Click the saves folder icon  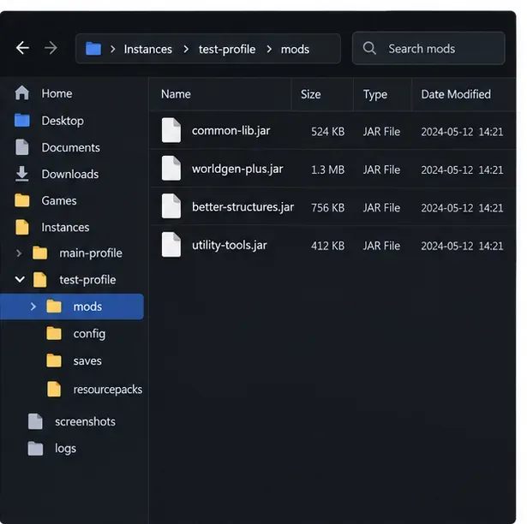[54, 360]
